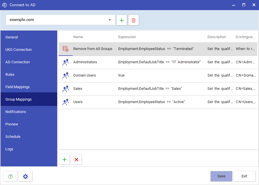This screenshot has height=185, width=259.
Task: Open the Logs section
Action: [29, 149]
